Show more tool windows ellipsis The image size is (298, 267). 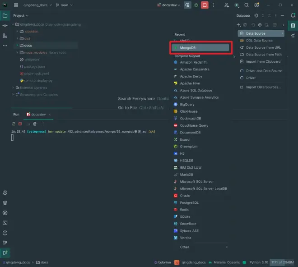[x=5, y=46]
